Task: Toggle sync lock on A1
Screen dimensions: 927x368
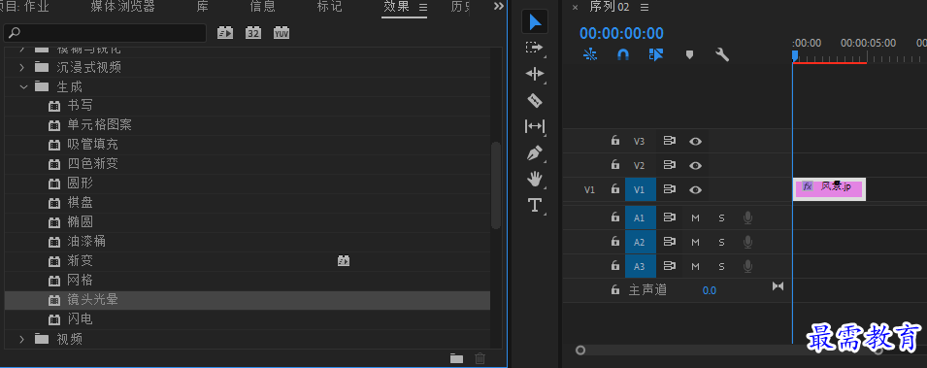Action: coord(669,217)
